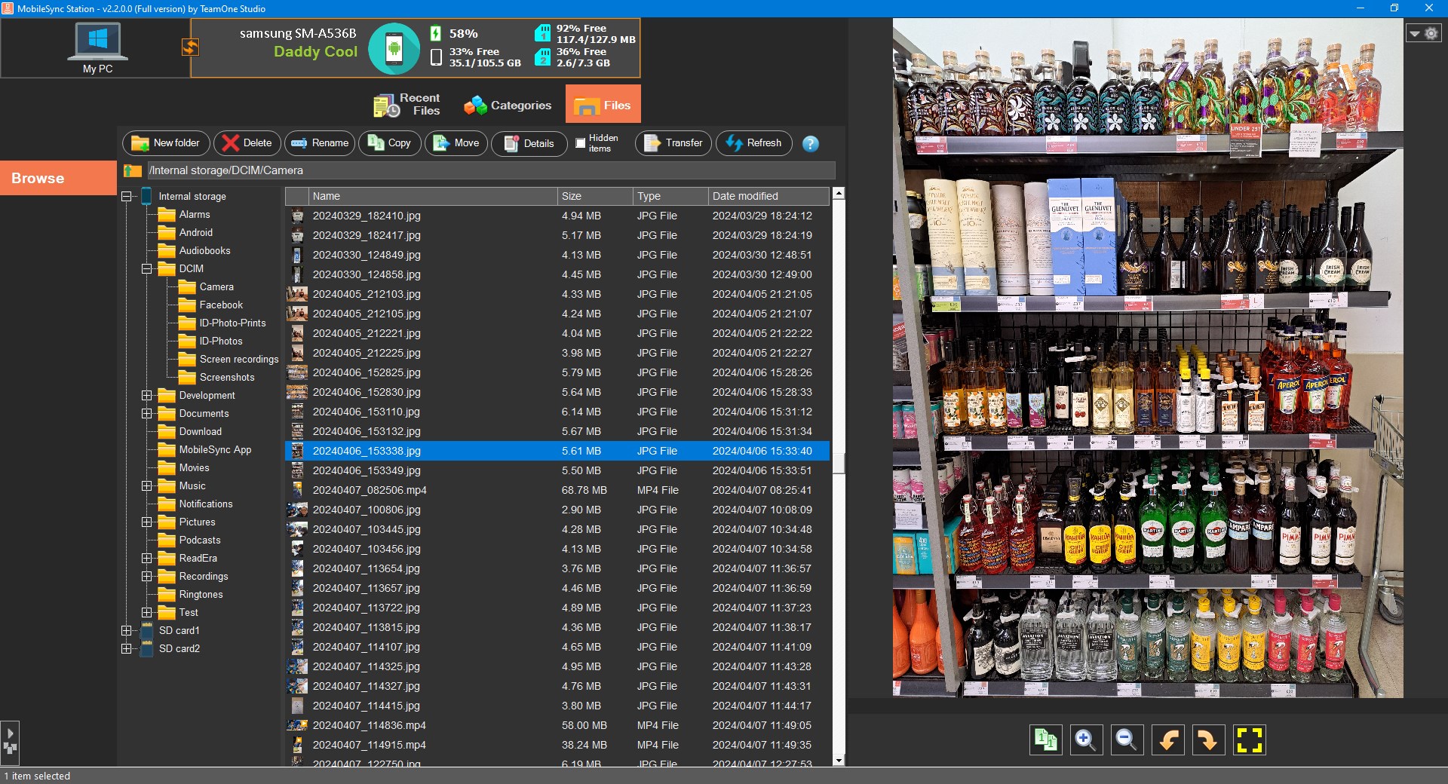1448x784 pixels.
Task: Zoom in on the preview image
Action: pyautogui.click(x=1086, y=740)
